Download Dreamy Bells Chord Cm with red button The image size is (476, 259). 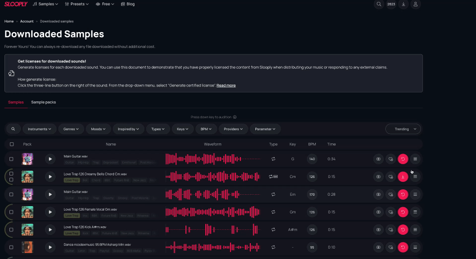point(403,176)
